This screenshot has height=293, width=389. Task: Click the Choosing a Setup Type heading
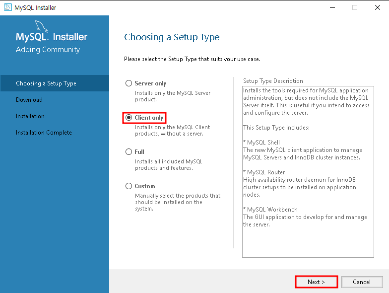click(172, 37)
